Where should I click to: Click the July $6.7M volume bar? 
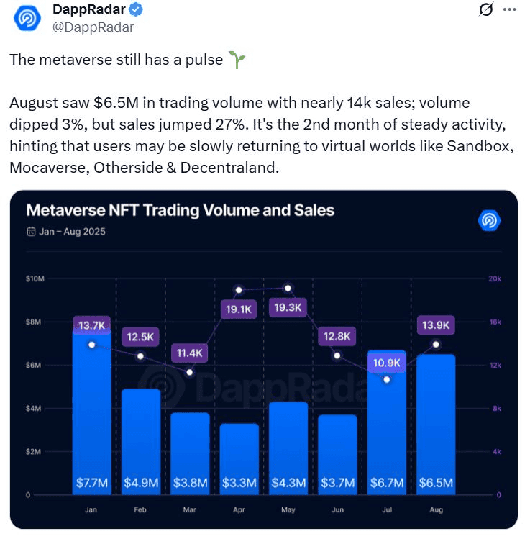pos(387,432)
